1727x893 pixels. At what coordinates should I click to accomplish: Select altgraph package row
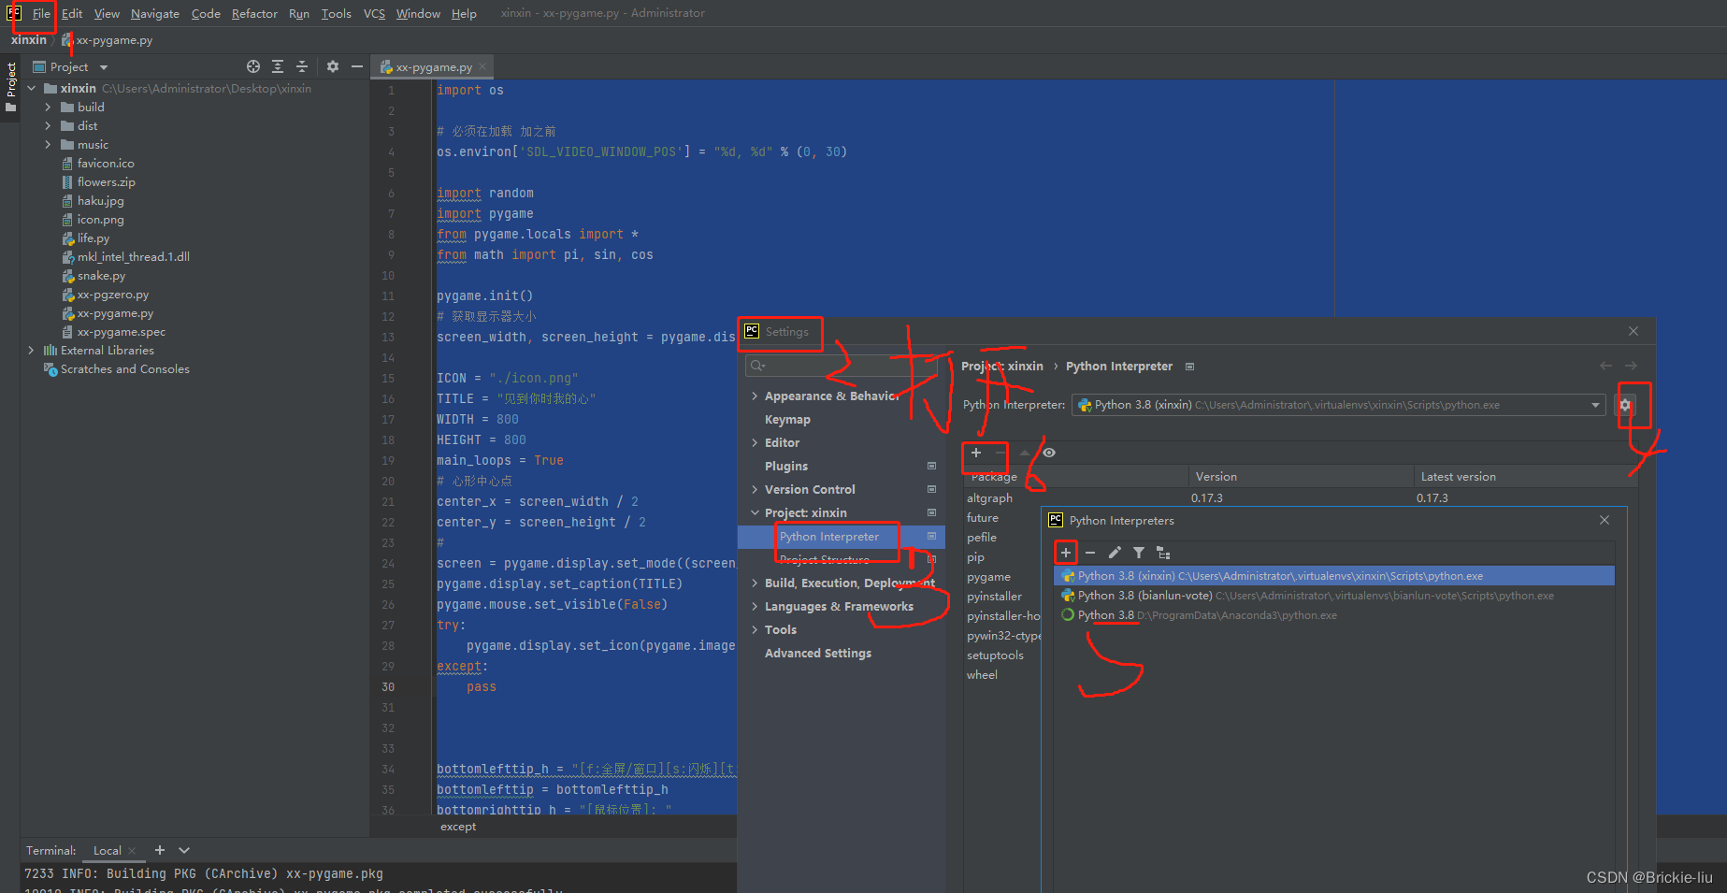coord(1300,498)
